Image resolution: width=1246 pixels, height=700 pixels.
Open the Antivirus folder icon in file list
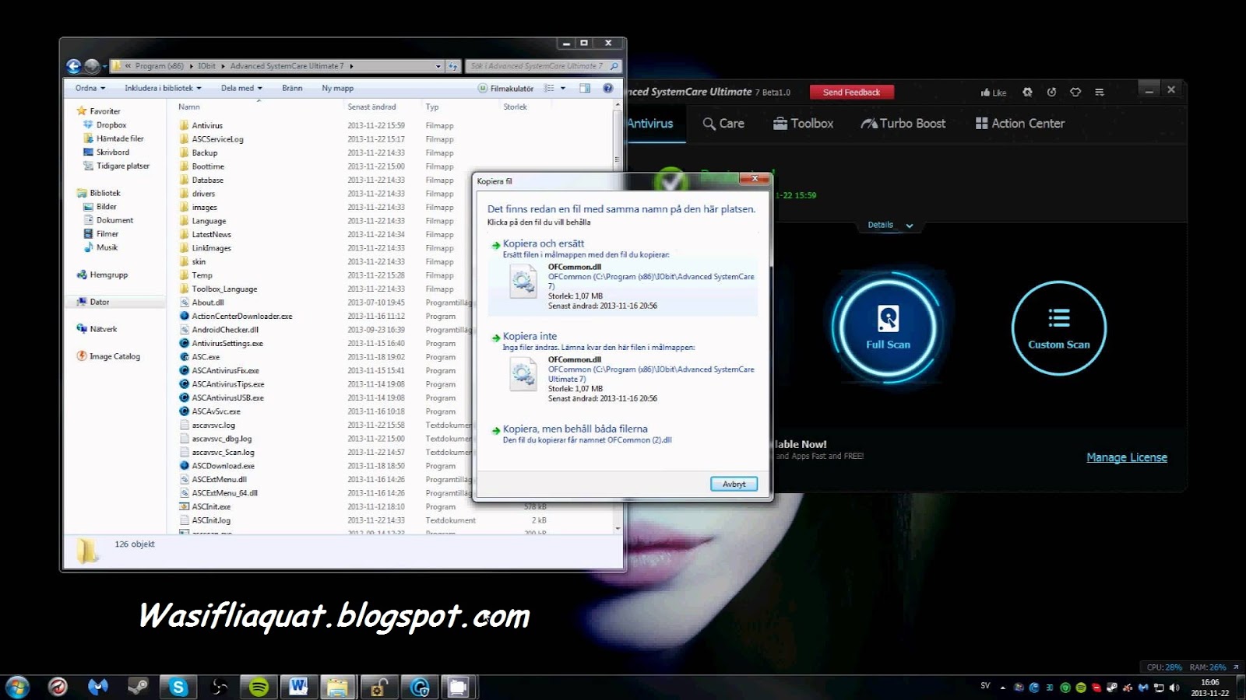[184, 125]
